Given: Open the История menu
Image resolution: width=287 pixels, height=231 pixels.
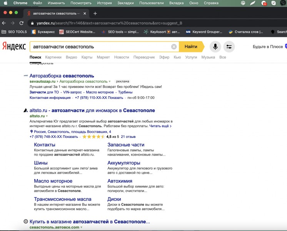Looking at the screenshot, I should coord(104,3).
